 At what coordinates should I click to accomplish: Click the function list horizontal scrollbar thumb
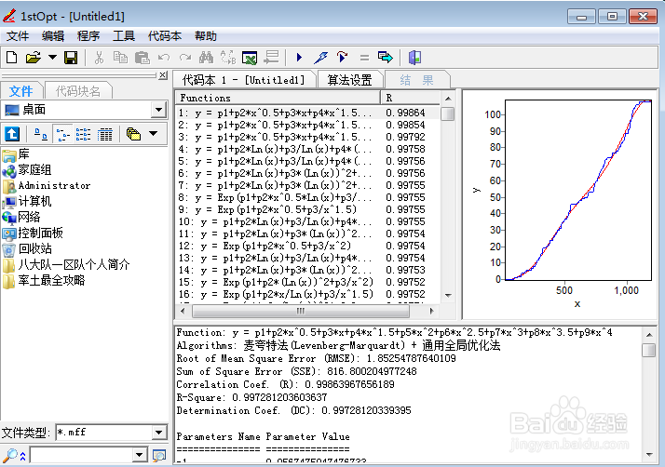[x=300, y=311]
